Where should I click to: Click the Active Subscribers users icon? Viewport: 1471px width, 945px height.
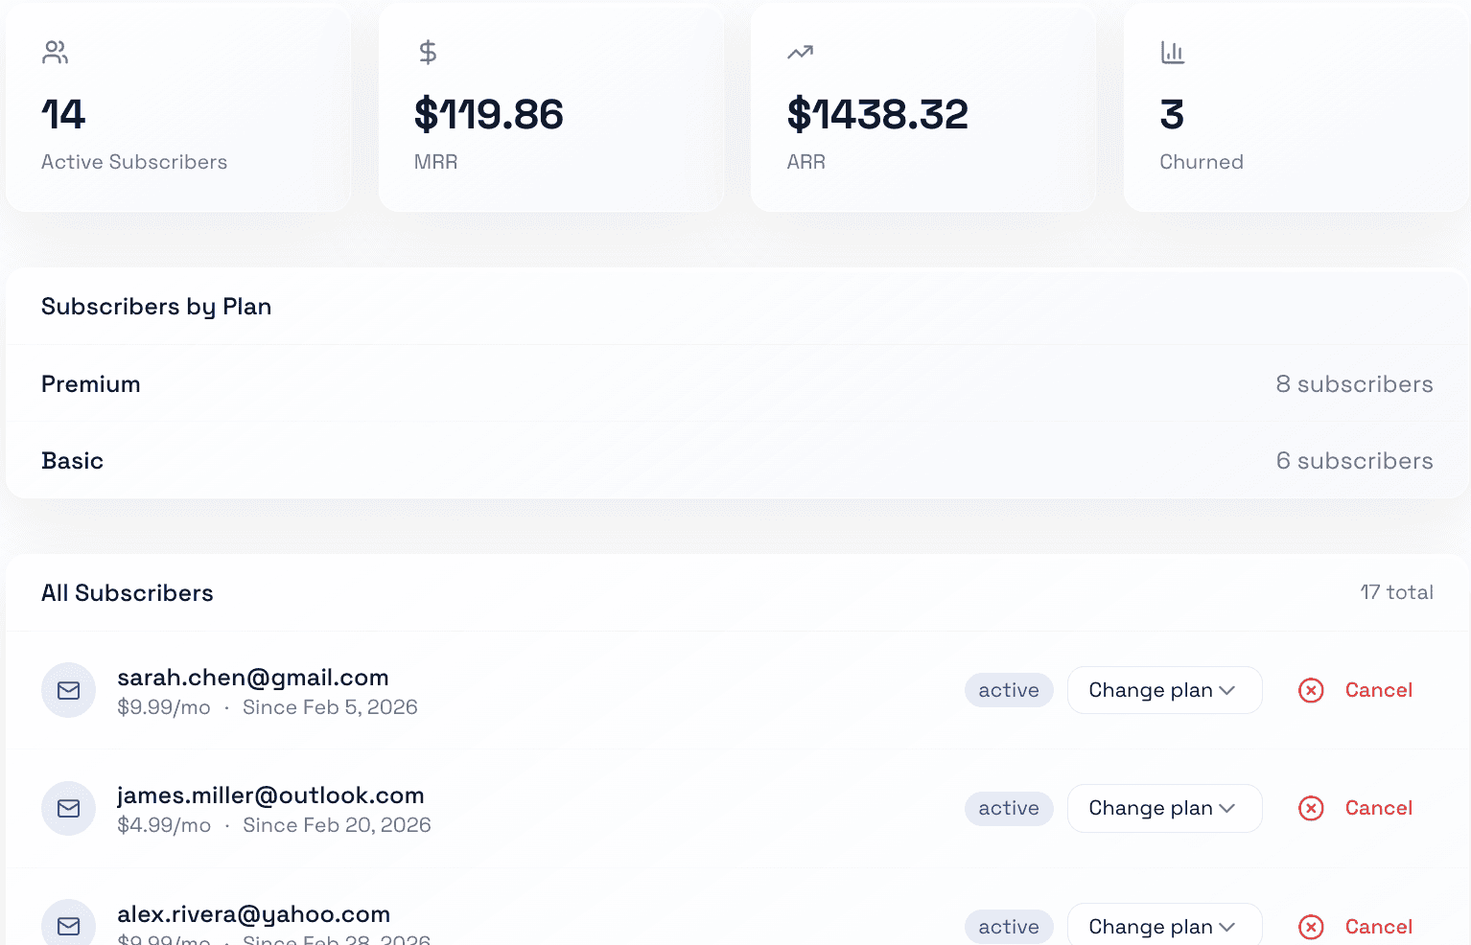56,53
